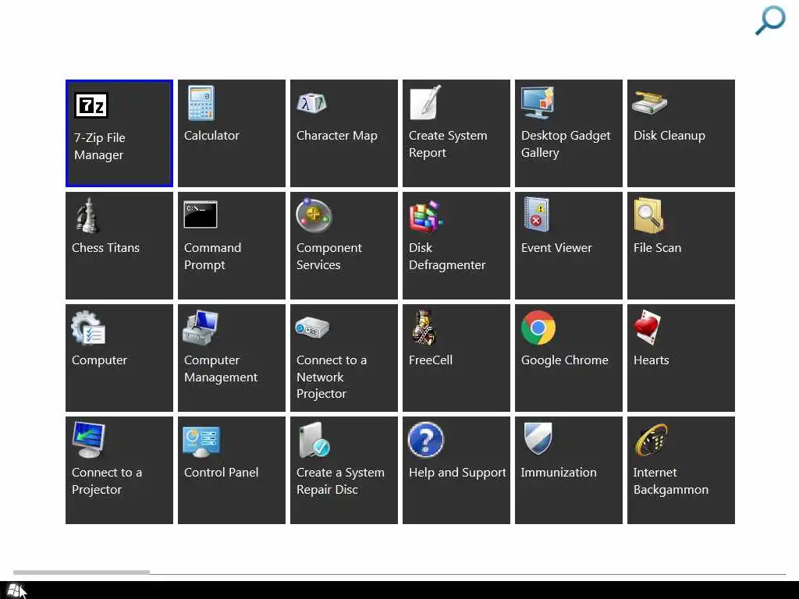Select the "Disk Cleanup" label
This screenshot has height=599, width=799.
[x=669, y=136]
